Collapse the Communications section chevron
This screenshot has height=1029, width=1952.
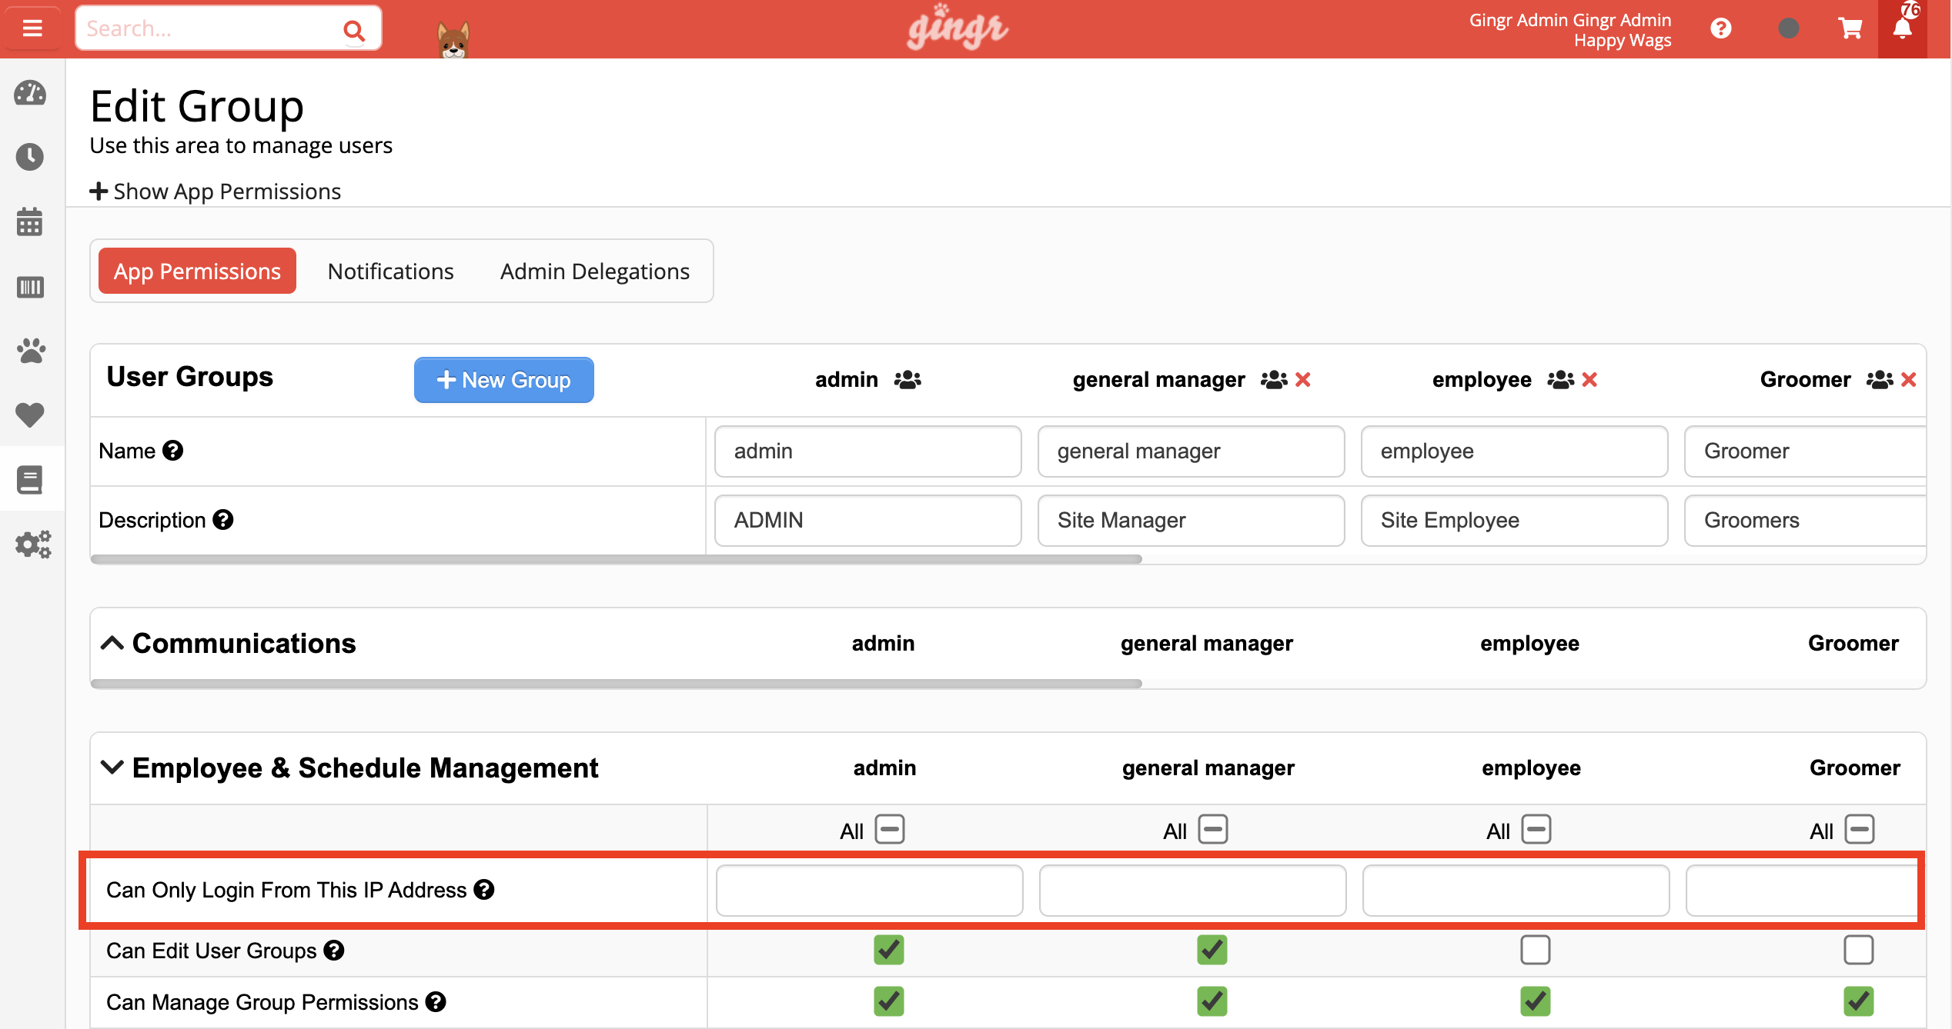click(x=112, y=643)
